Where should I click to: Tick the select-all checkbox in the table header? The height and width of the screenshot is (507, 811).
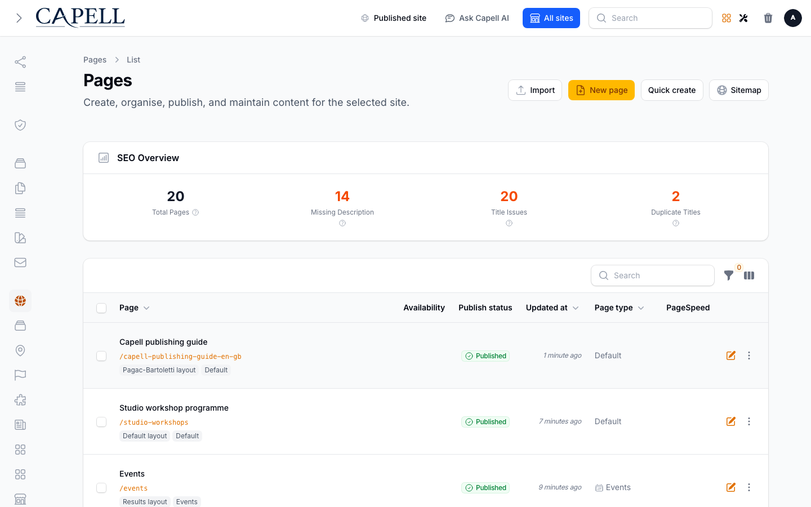[x=101, y=308]
